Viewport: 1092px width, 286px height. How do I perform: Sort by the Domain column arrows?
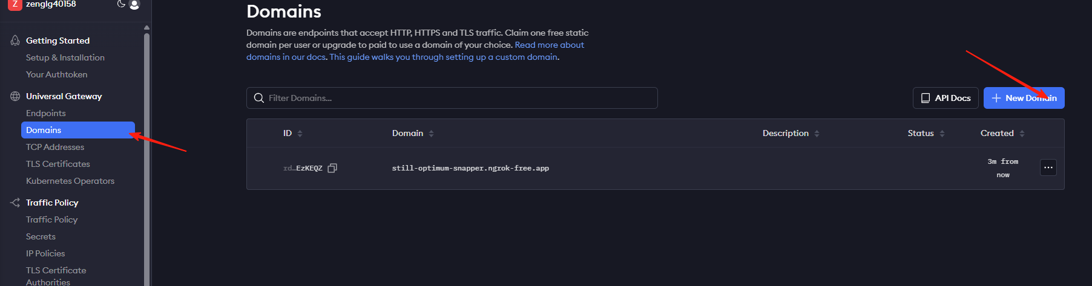(431, 134)
